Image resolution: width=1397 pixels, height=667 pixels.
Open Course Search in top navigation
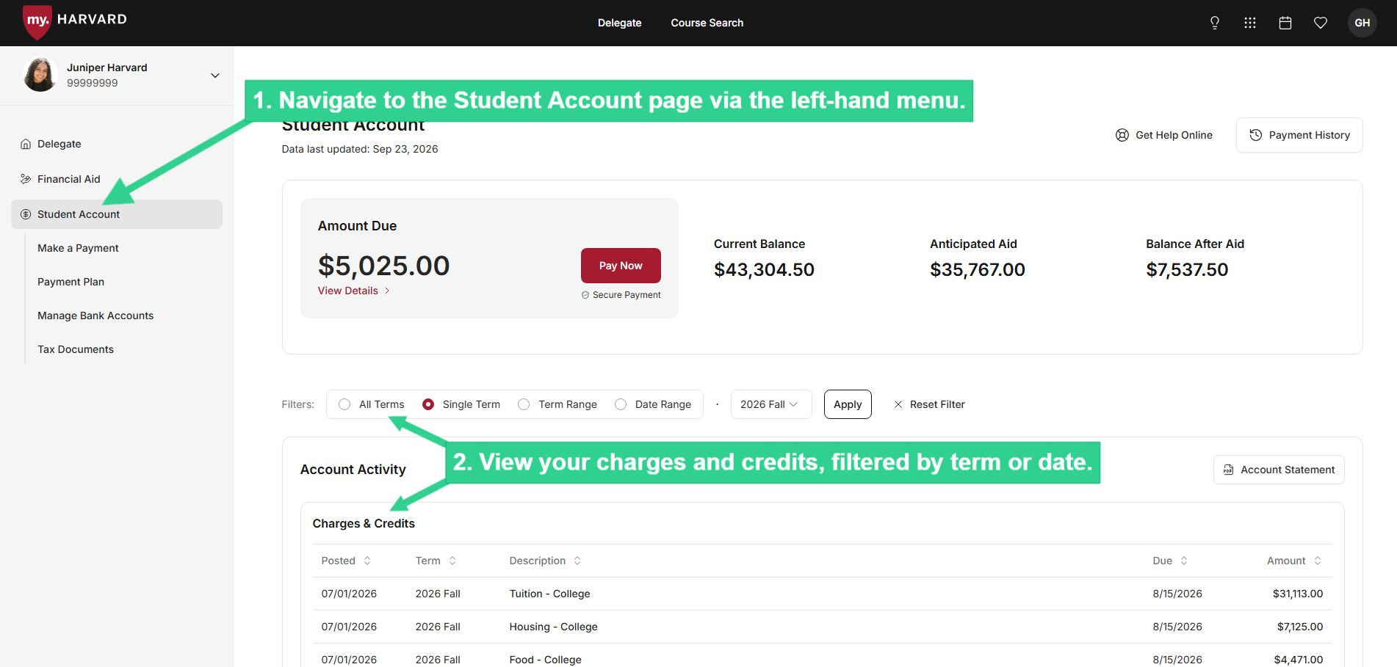707,23
